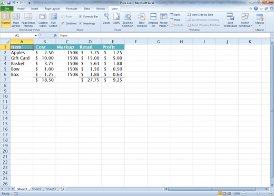The height and width of the screenshot is (196, 274).
Task: Zoom in with plus button
Action: click(x=271, y=193)
